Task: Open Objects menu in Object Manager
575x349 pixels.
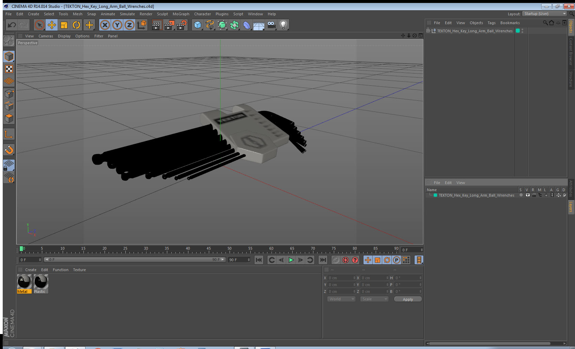Action: 476,23
